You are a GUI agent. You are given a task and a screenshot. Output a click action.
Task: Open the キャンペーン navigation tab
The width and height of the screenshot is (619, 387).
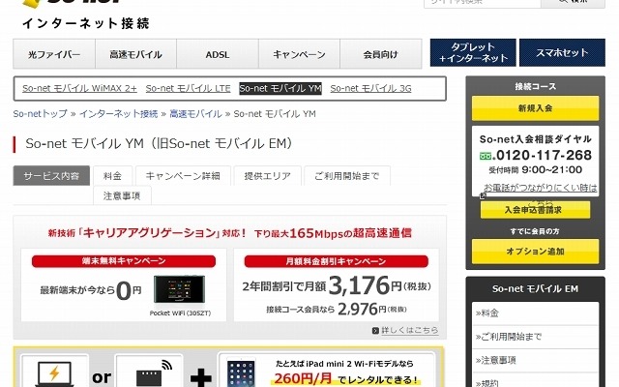299,54
